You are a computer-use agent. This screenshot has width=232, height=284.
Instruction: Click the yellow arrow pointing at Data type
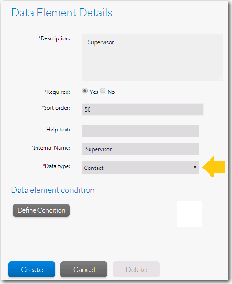coord(214,167)
